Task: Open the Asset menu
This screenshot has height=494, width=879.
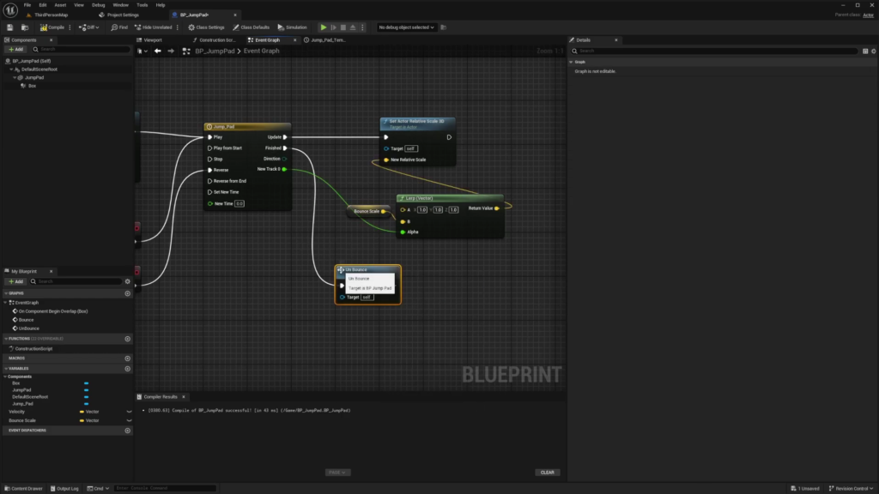Action: 60,5
